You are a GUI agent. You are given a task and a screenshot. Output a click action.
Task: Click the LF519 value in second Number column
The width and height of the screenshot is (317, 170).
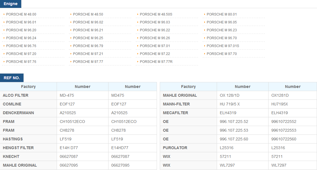133,139
